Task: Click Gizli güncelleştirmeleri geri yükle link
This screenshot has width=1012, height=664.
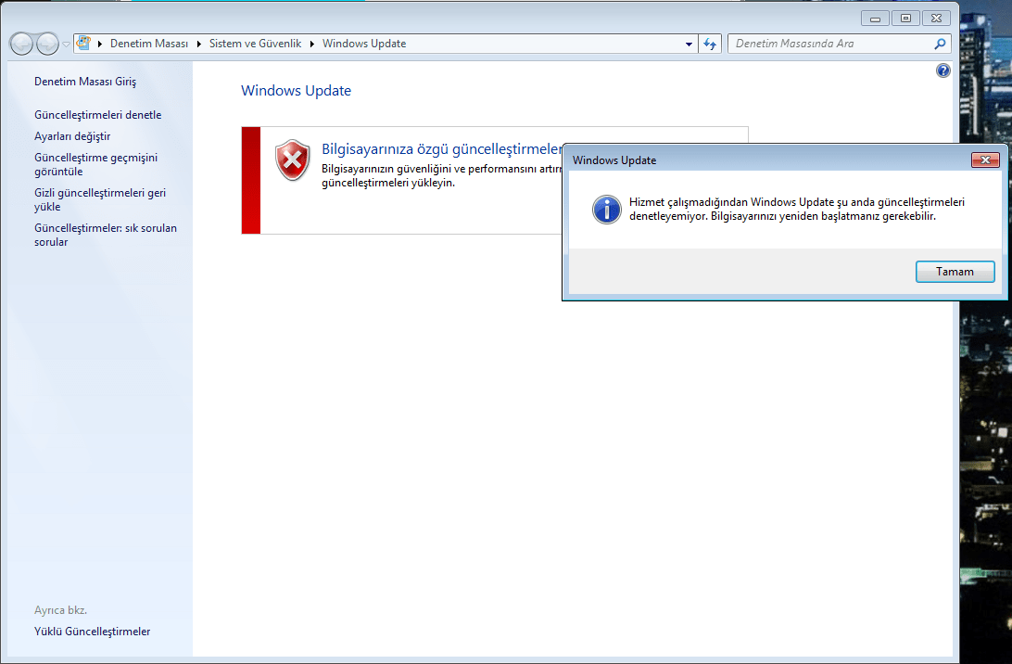Action: tap(100, 199)
